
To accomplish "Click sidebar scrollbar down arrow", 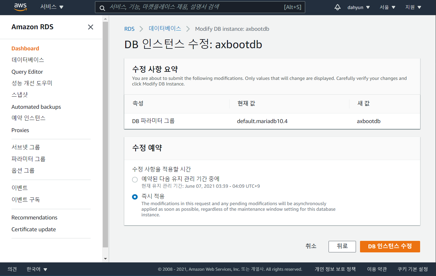I will pos(105,259).
